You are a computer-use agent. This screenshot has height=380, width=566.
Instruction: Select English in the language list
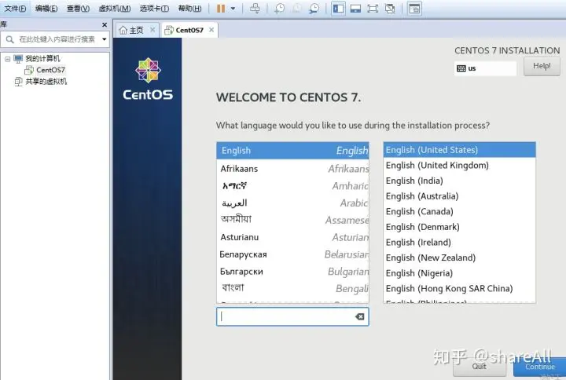[x=292, y=150]
